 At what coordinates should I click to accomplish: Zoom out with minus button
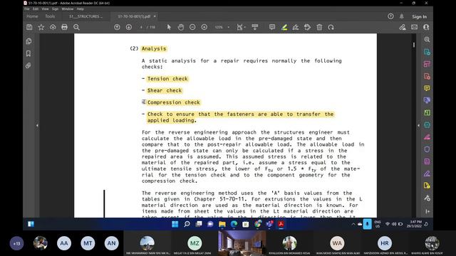[192, 27]
